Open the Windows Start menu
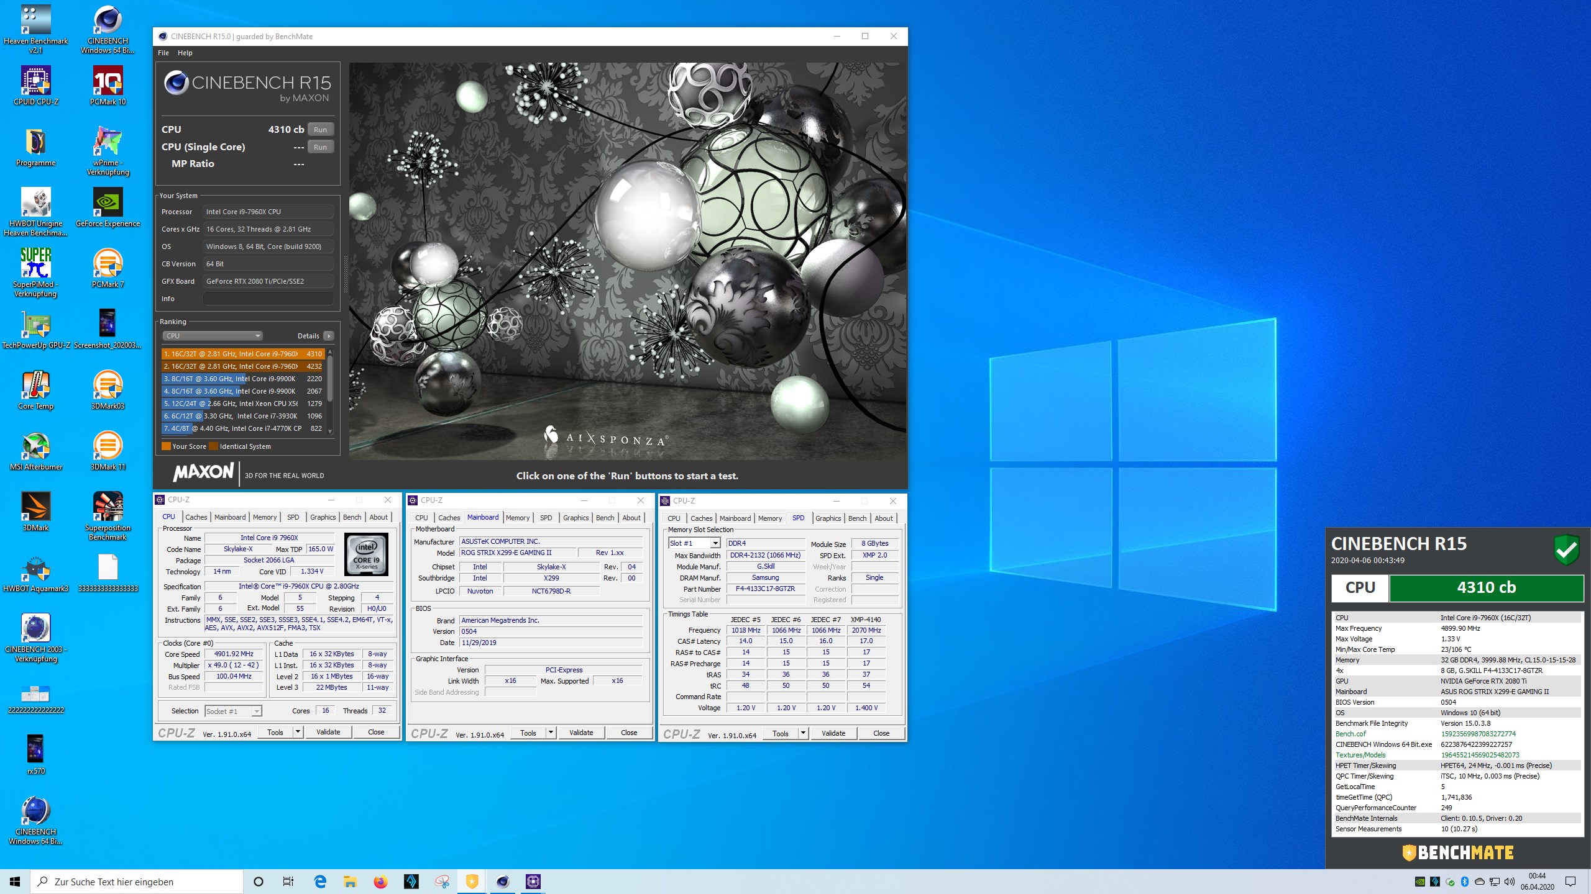Image resolution: width=1591 pixels, height=894 pixels. (x=15, y=882)
